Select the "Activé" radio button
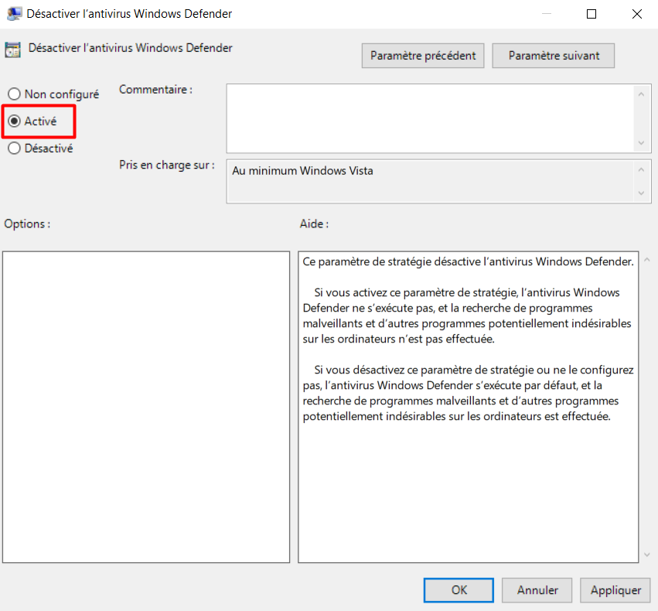The height and width of the screenshot is (611, 658). pyautogui.click(x=14, y=121)
